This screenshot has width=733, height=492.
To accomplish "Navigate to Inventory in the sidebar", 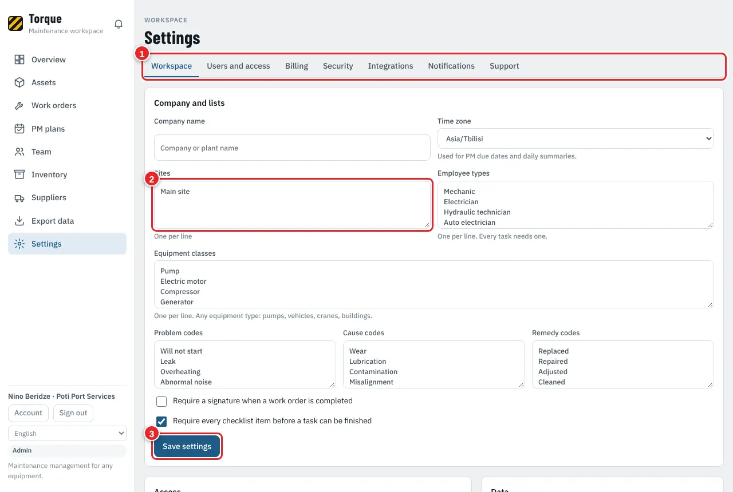I will click(x=67, y=174).
